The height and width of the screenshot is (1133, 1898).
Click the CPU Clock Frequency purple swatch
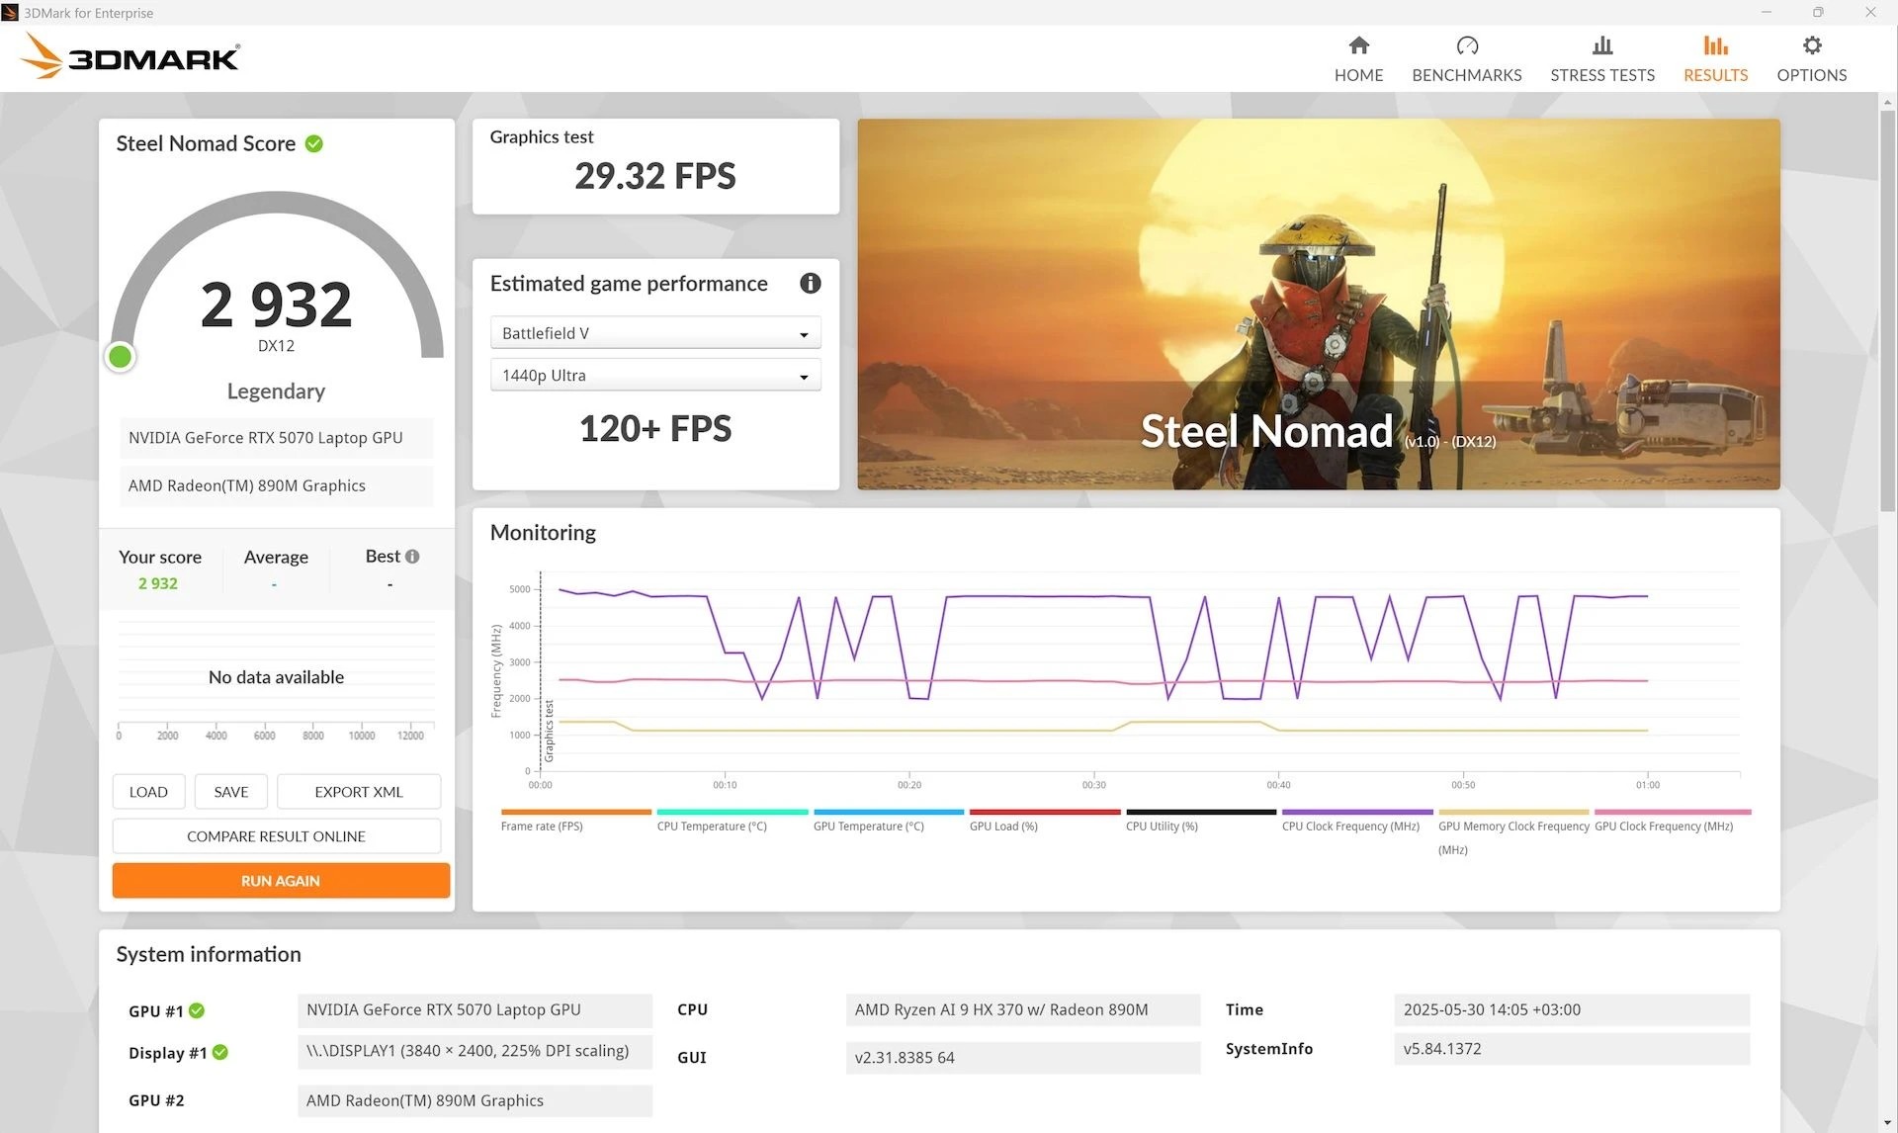tap(1356, 812)
